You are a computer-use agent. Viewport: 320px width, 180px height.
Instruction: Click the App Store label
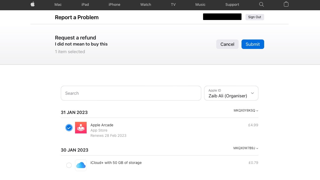tap(99, 130)
